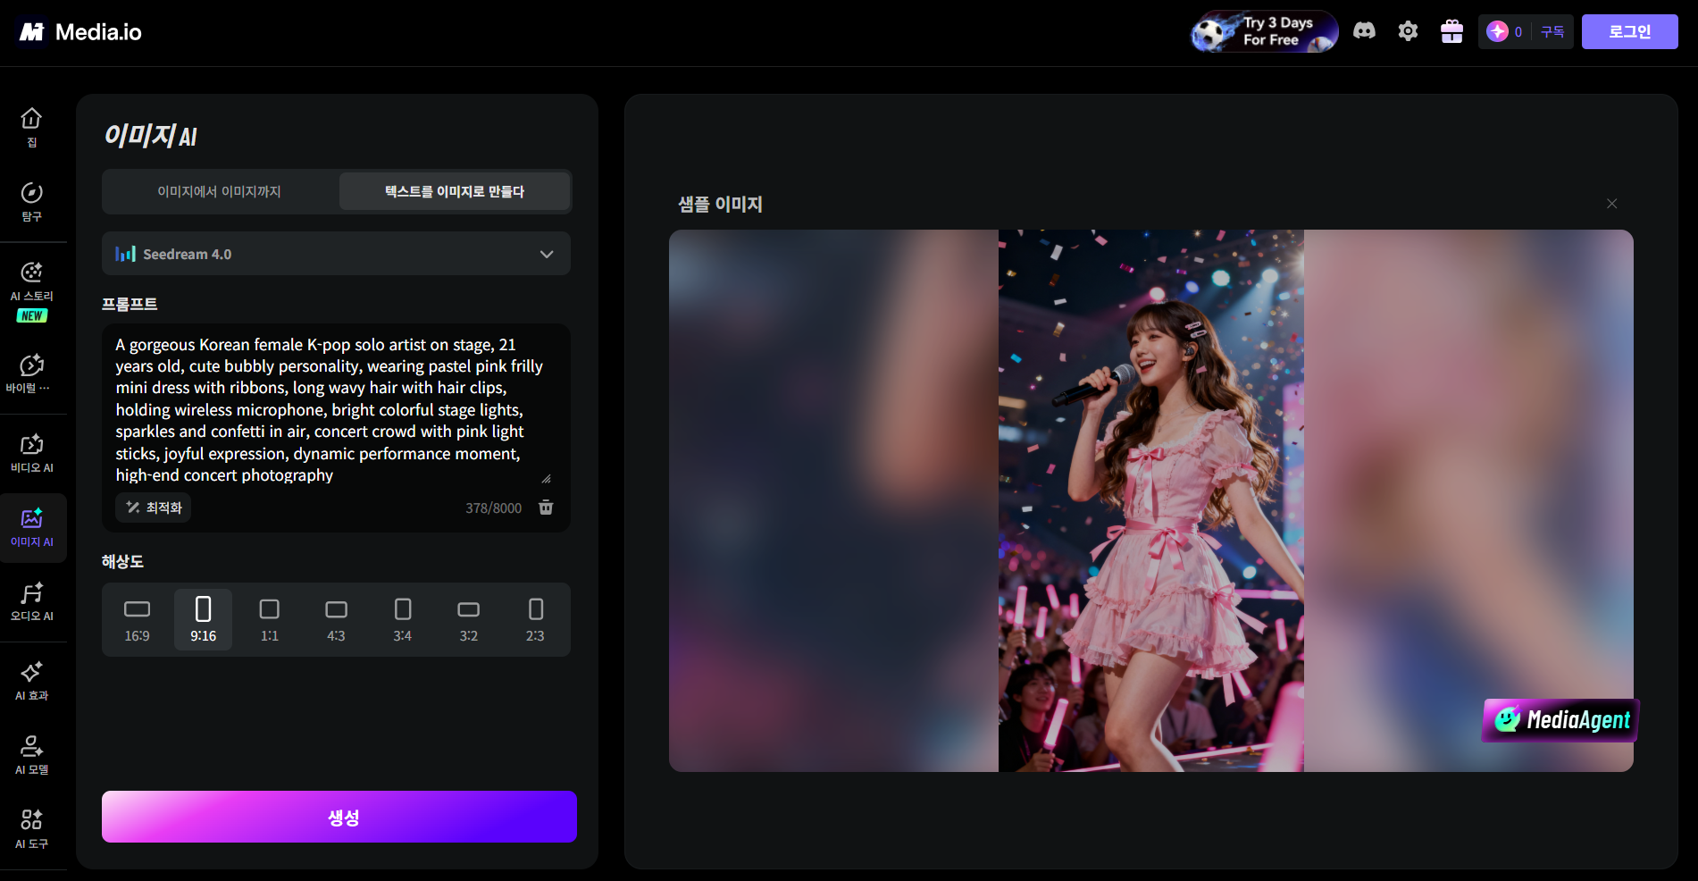Expand the Seedream 4.0 model dropdown
This screenshot has width=1698, height=881.
(336, 254)
